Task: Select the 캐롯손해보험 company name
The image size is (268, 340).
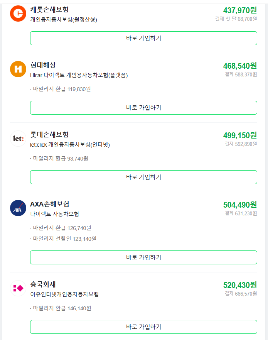Action: tap(48, 8)
